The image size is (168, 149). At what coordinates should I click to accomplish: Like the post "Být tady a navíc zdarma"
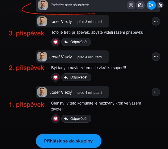pos(56,77)
